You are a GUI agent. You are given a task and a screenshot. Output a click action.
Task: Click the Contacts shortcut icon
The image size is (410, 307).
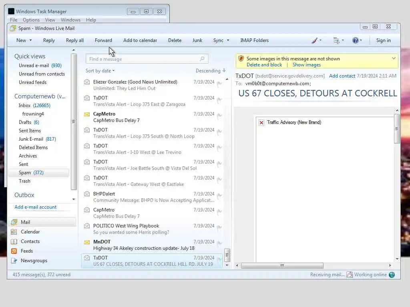click(x=14, y=241)
